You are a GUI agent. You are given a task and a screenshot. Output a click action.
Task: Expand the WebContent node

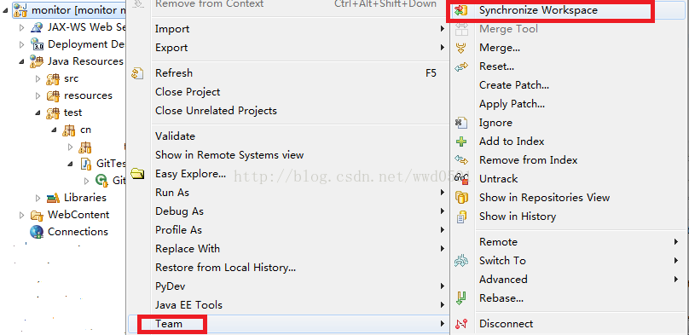22,215
